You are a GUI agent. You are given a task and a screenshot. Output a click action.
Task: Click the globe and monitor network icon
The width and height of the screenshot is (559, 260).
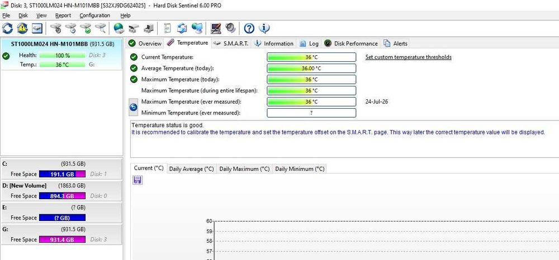197,28
